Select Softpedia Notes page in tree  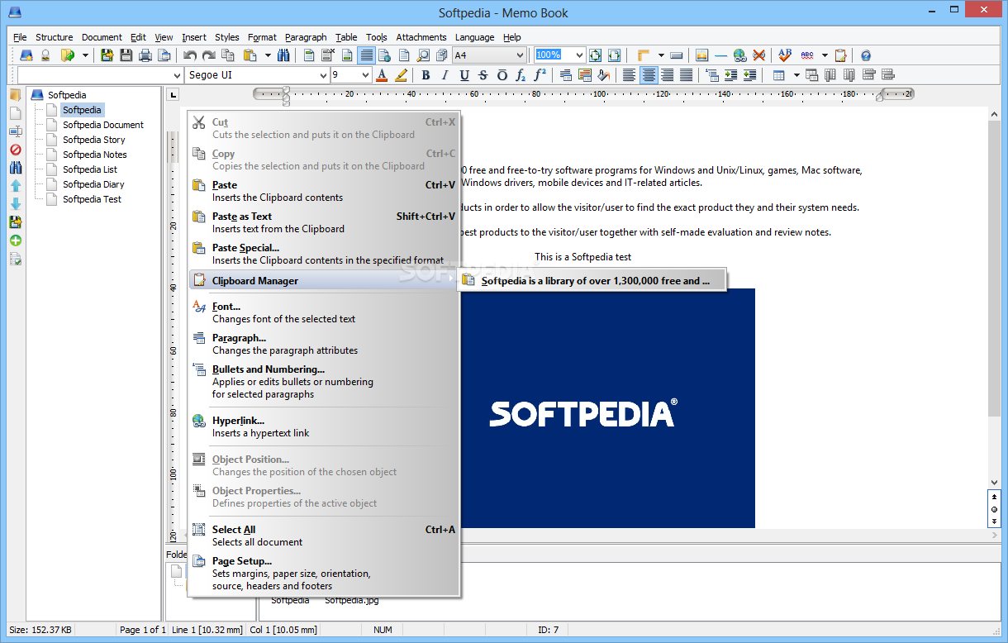(x=94, y=155)
